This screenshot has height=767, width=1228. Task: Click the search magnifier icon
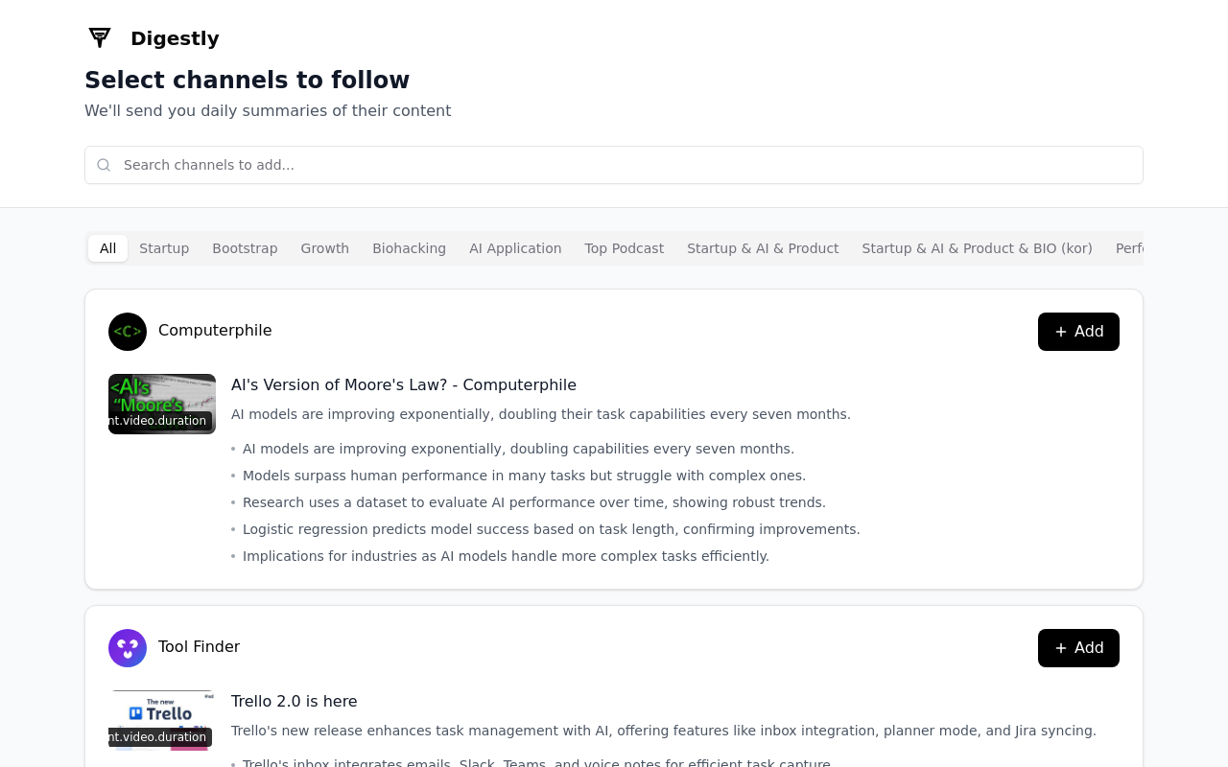point(104,165)
